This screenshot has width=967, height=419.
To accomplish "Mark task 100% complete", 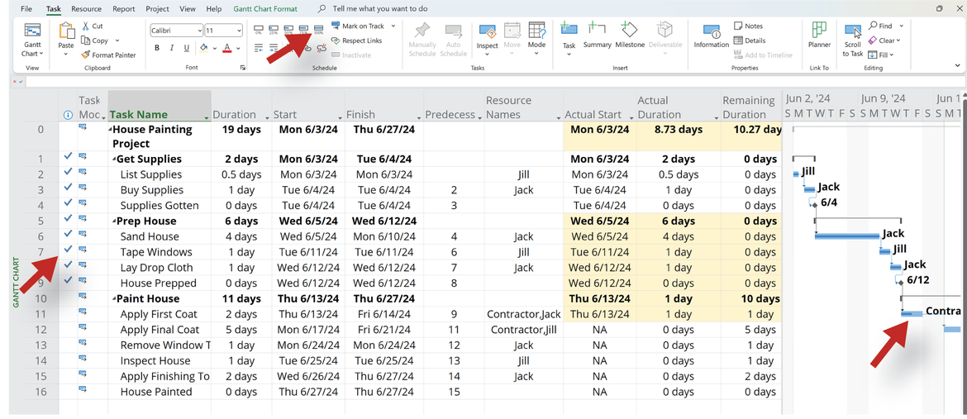I will [x=318, y=28].
